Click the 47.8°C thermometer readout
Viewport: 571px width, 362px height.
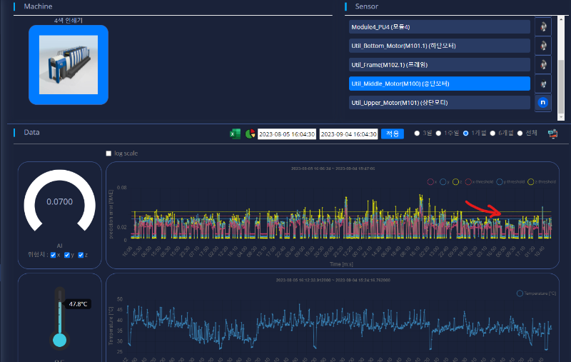pyautogui.click(x=78, y=304)
